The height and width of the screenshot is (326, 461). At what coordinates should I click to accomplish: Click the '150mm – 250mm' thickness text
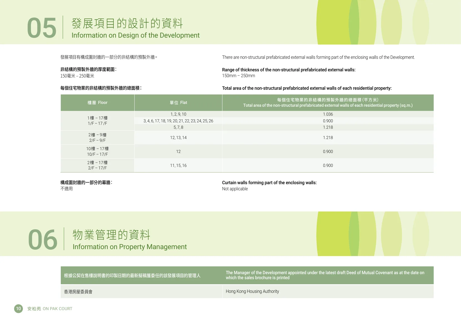pyautogui.click(x=238, y=76)
